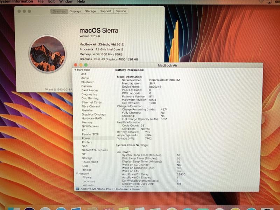Viewport: 280px width, 210px height.
Task: Select Bluetooth in the Hardware list
Action: click(x=88, y=82)
